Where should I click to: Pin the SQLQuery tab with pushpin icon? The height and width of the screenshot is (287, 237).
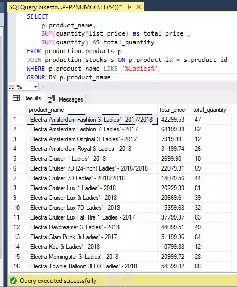point(129,7)
